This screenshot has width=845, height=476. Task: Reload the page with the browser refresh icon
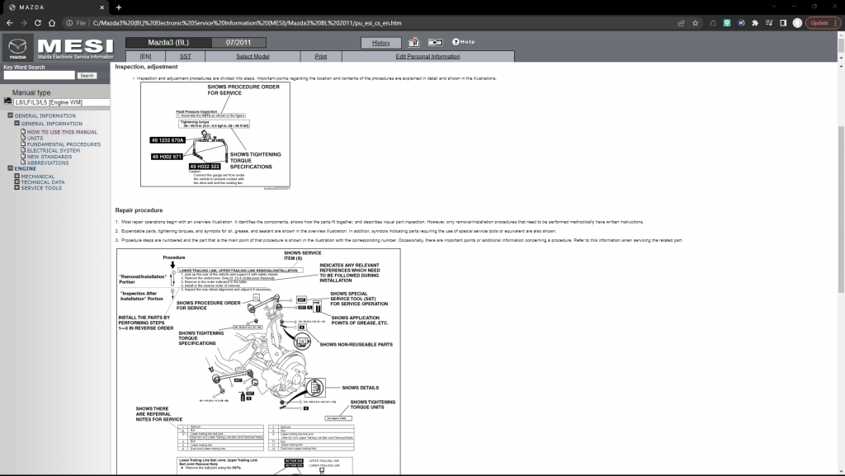click(36, 23)
